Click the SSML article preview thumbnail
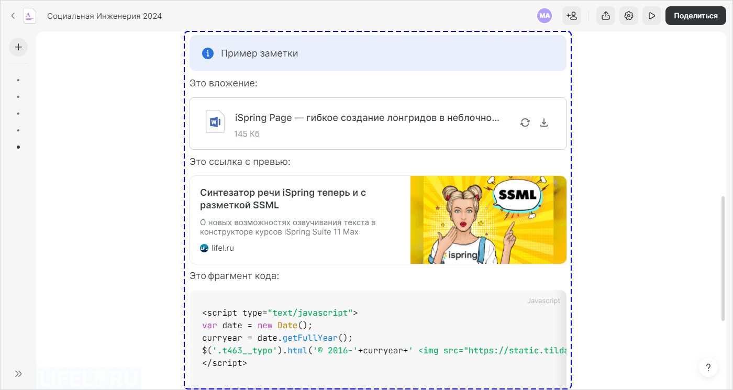This screenshot has height=390, width=733. click(488, 220)
